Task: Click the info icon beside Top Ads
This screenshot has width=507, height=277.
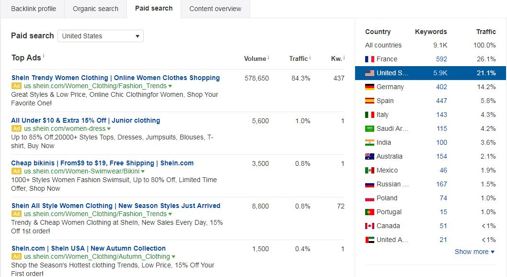Action: point(44,56)
